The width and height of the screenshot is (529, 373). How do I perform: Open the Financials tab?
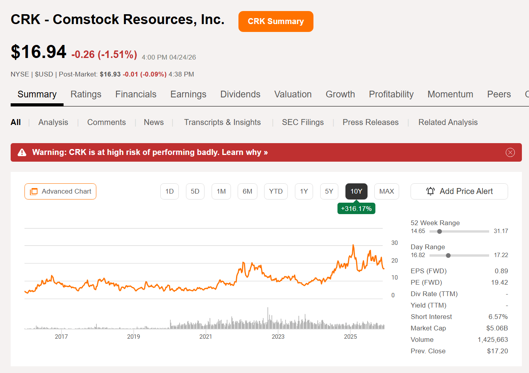(x=136, y=94)
